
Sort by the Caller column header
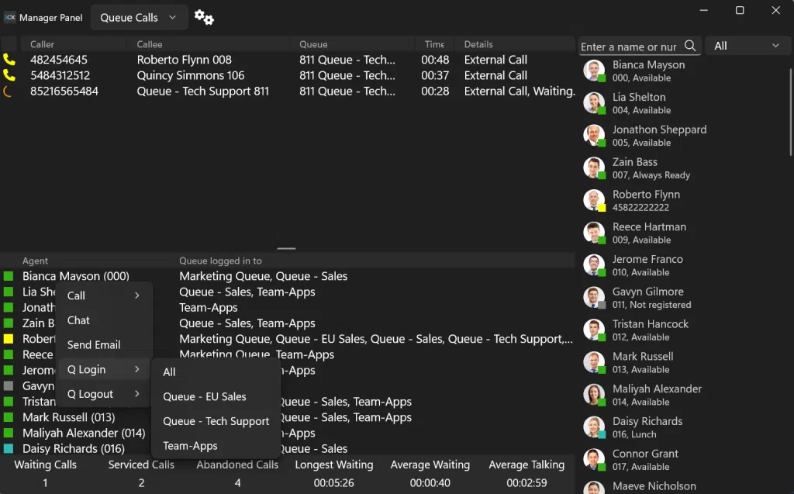pyautogui.click(x=43, y=44)
